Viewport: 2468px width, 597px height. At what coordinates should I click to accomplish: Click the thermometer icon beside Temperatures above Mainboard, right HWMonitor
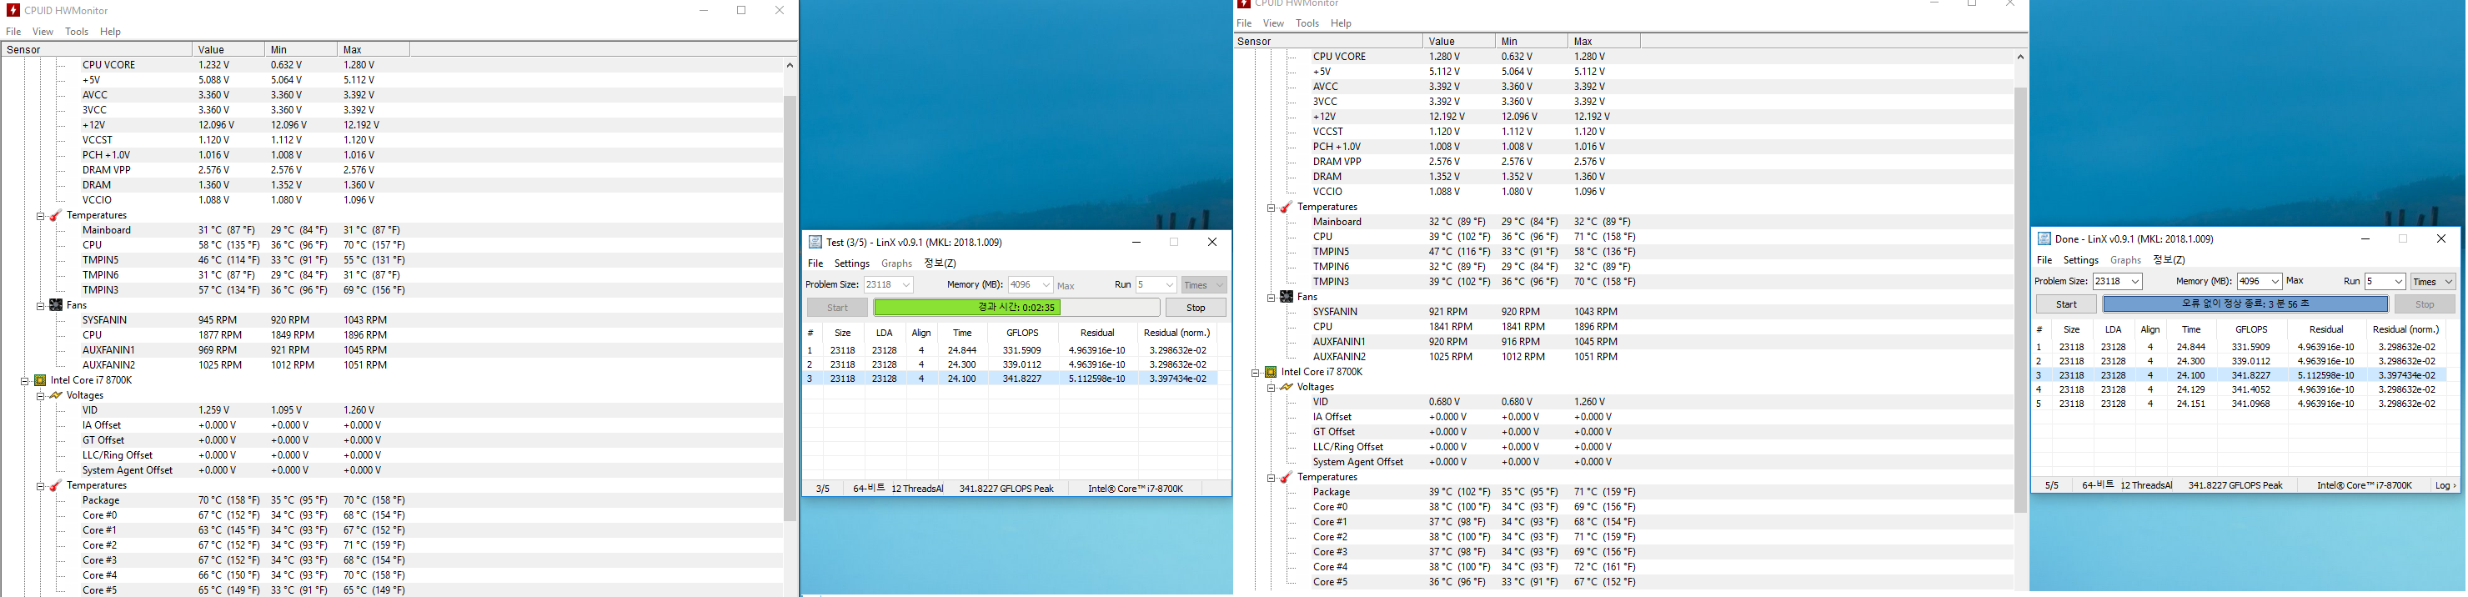coord(1286,207)
